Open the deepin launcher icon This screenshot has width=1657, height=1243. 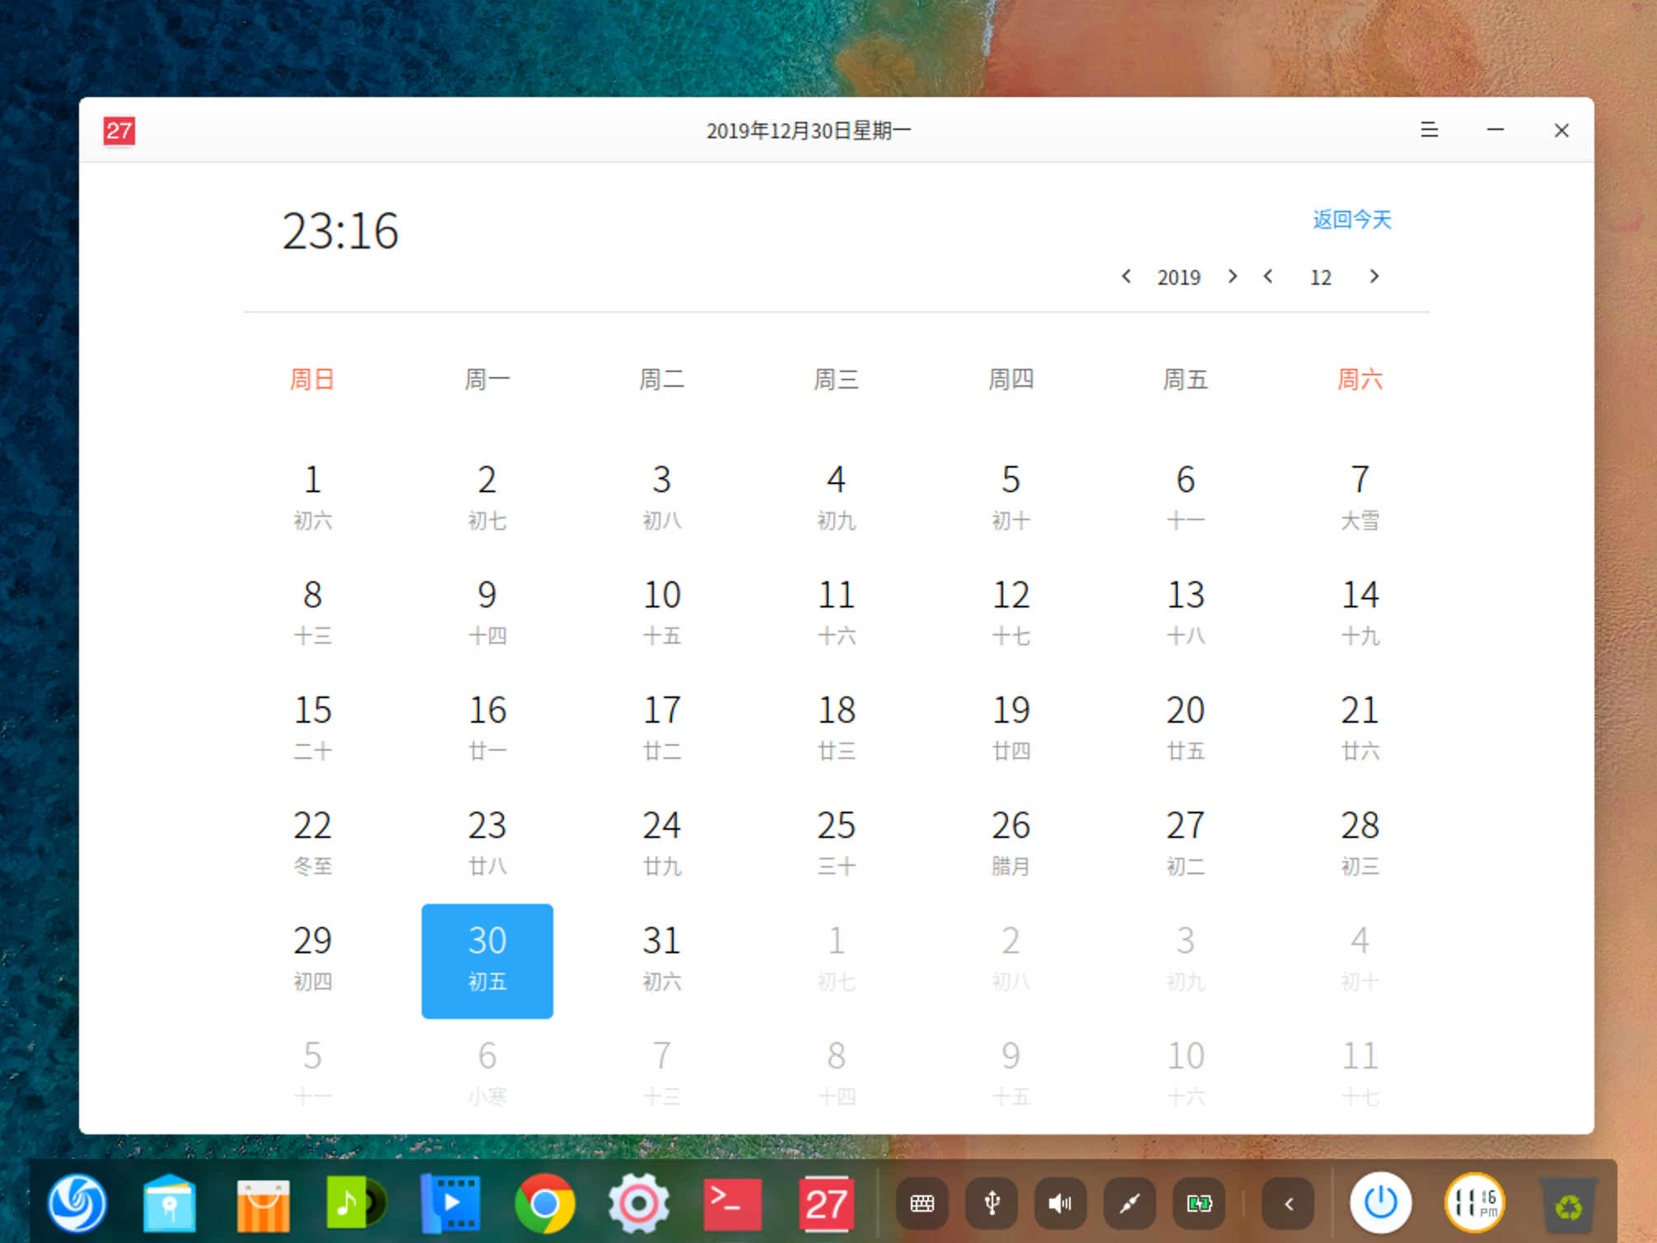coord(77,1203)
